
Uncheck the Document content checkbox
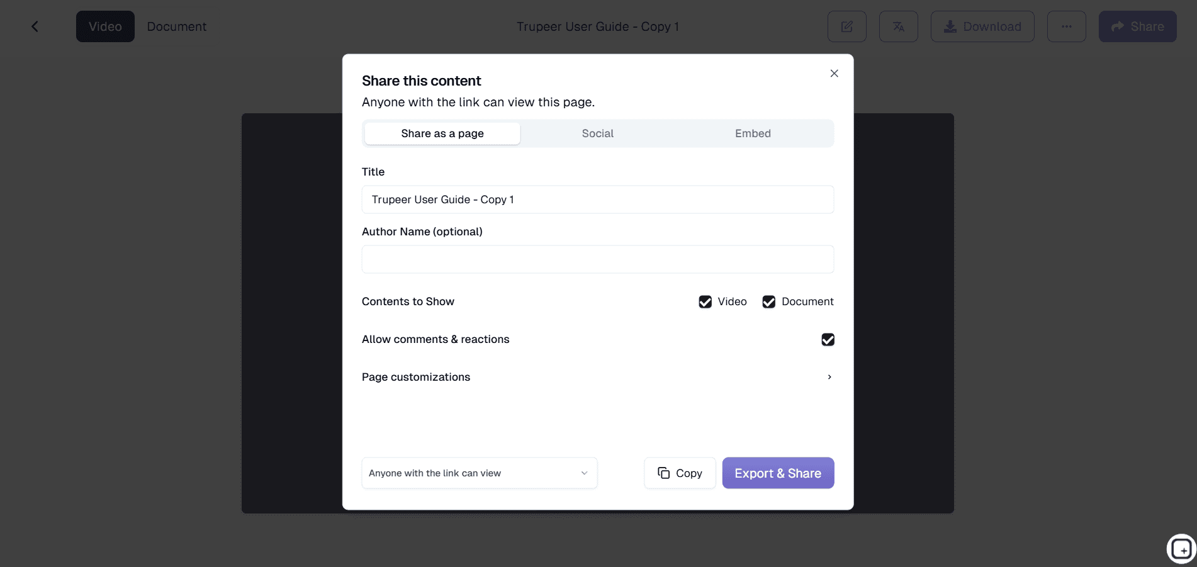768,301
